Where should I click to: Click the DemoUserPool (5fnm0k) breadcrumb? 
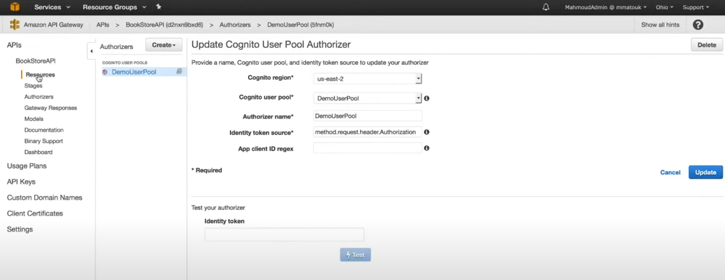pos(300,25)
